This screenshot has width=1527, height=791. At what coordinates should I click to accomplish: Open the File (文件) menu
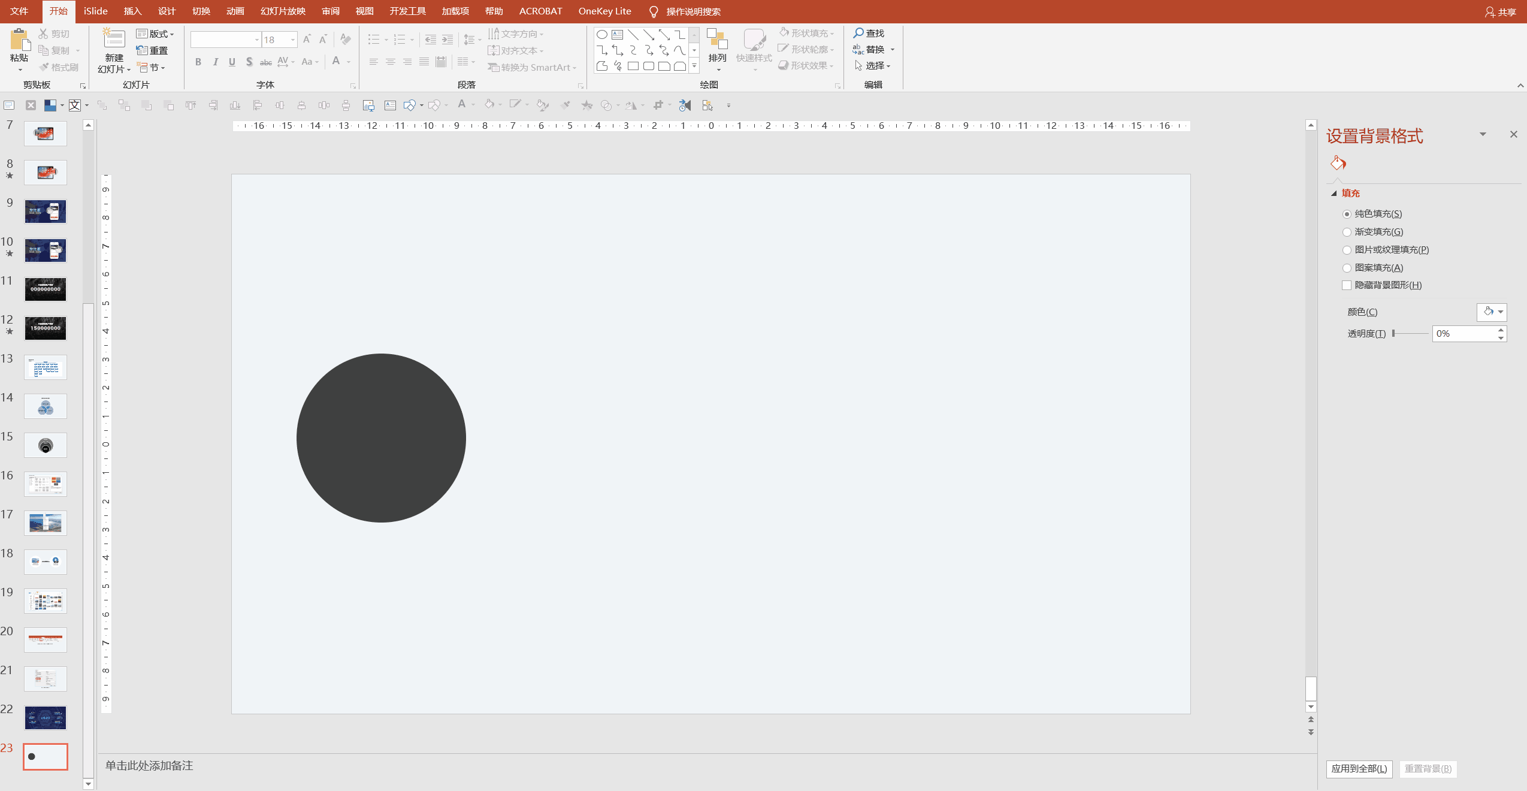(19, 11)
